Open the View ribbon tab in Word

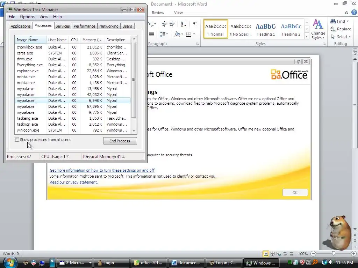(178, 13)
